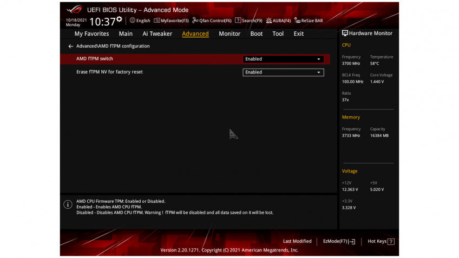Viewport: 459px width, 258px height.
Task: Click the 5.020 V value
Action: [377, 189]
